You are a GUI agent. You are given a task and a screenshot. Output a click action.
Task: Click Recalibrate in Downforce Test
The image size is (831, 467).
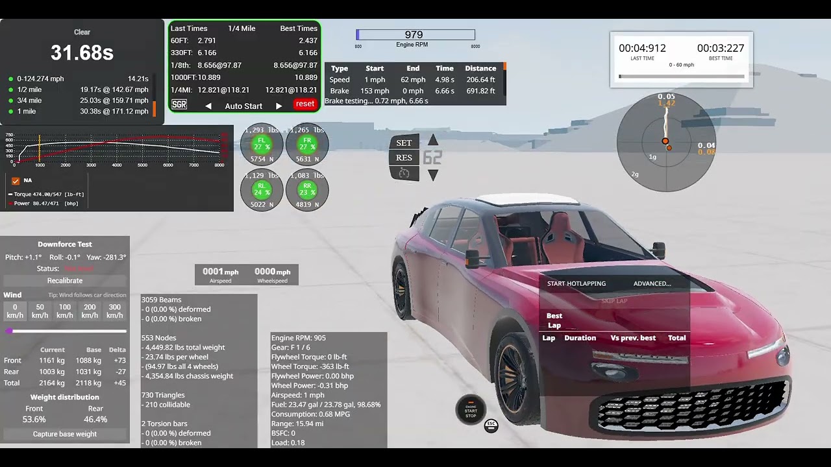[x=65, y=281]
